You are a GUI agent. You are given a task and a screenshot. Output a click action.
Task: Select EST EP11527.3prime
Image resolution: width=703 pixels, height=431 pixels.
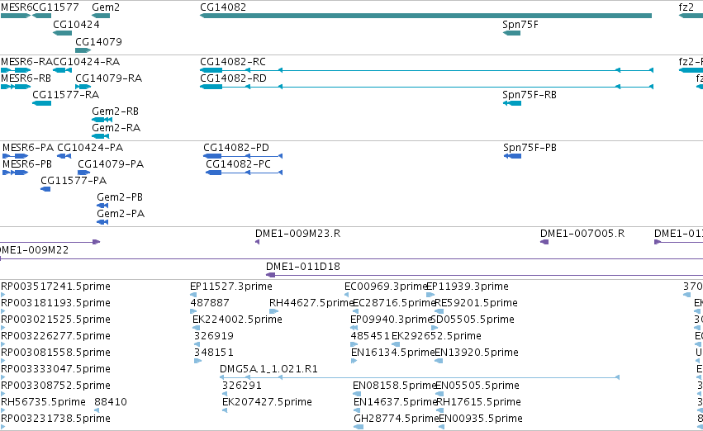pyautogui.click(x=231, y=287)
